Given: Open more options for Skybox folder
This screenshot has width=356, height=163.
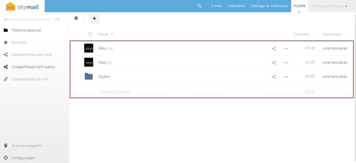Looking at the screenshot, I should [x=286, y=77].
